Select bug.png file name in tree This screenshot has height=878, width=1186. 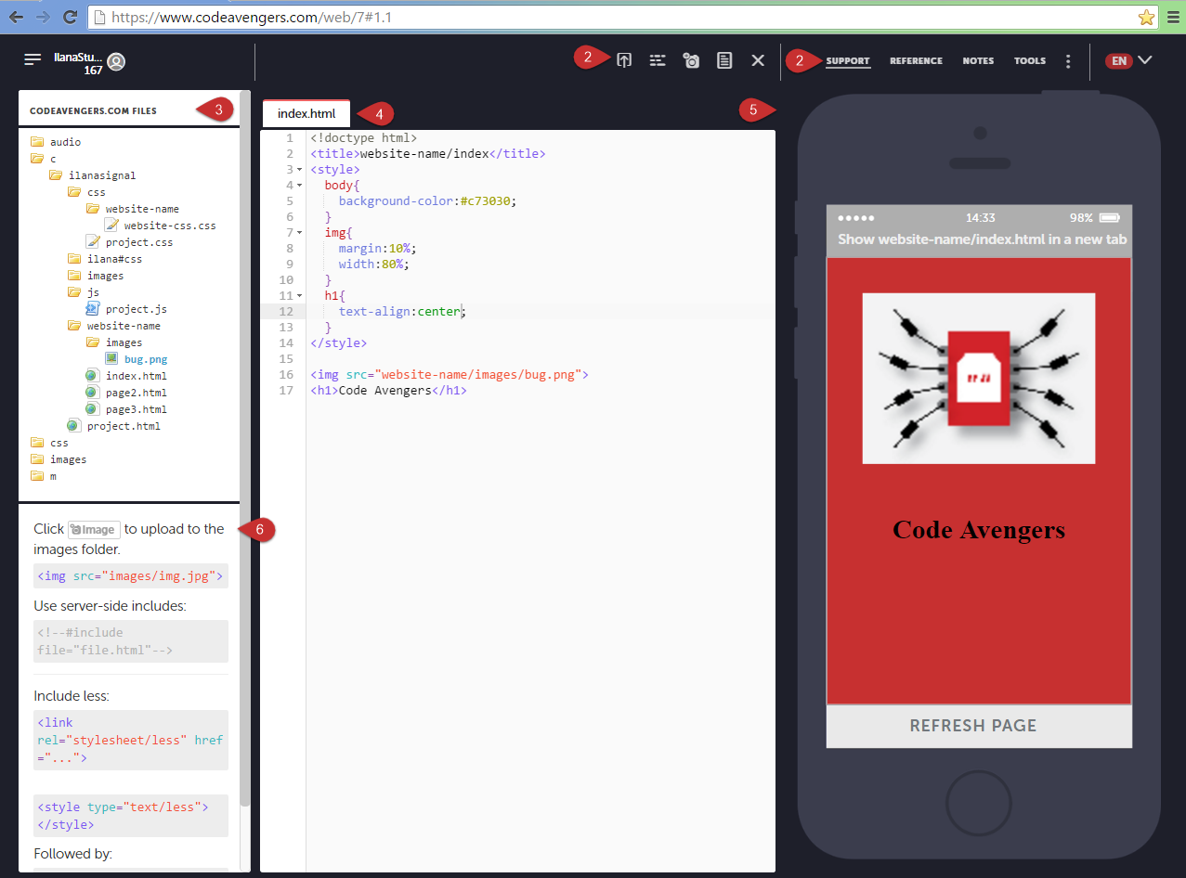(x=146, y=359)
